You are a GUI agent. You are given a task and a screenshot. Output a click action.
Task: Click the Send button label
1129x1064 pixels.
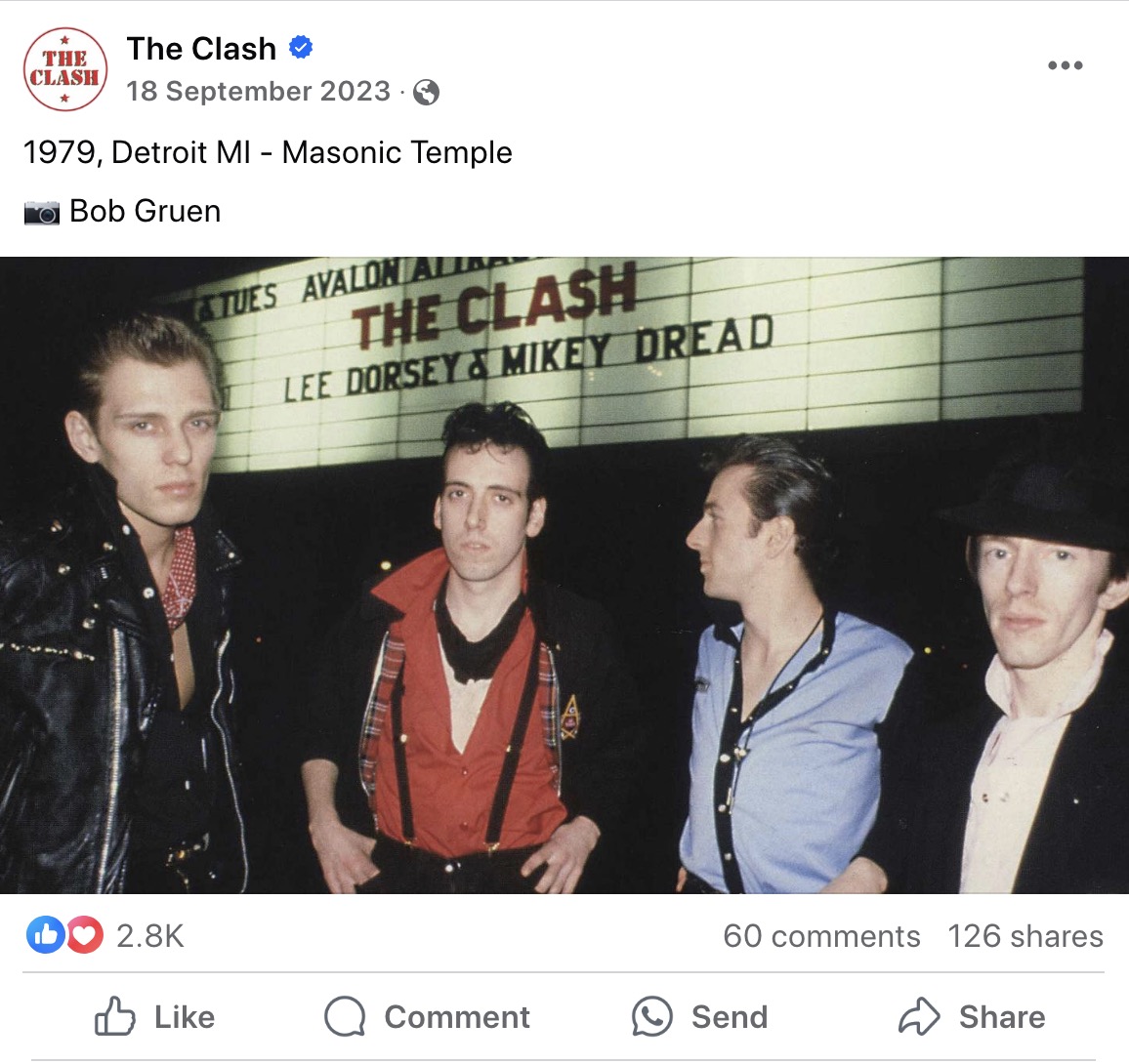pos(730,1017)
